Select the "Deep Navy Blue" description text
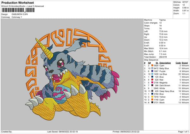 (167, 91)
